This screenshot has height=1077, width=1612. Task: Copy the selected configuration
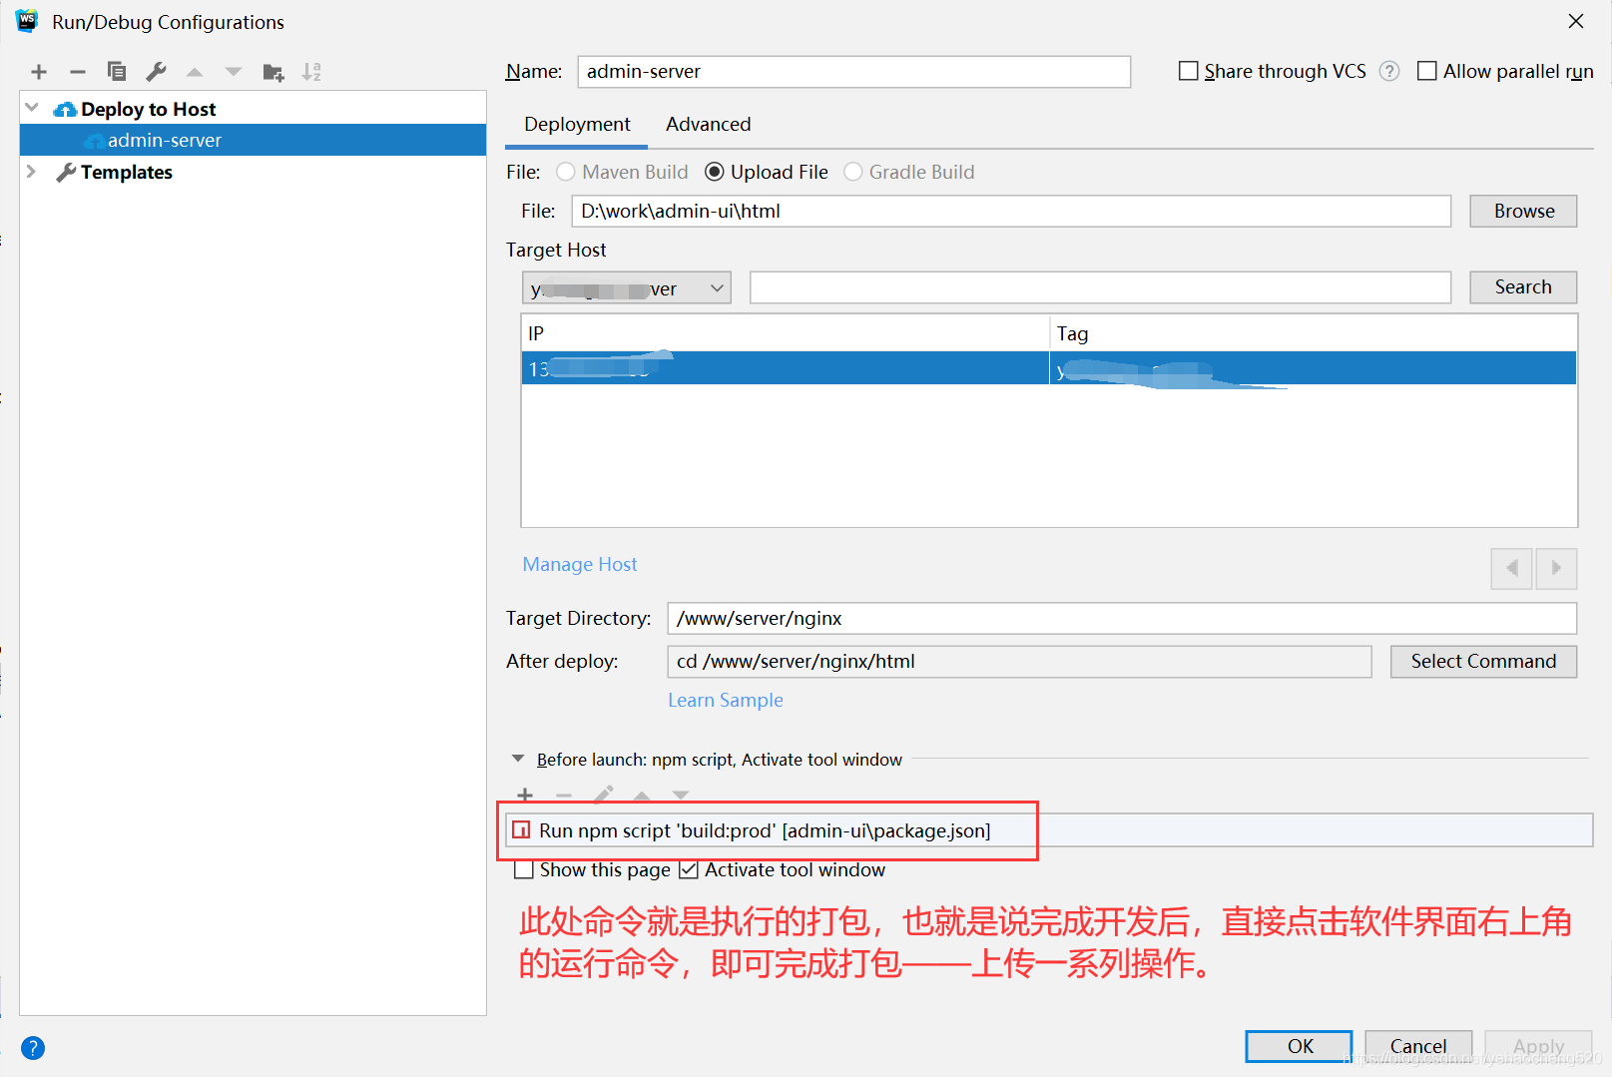pos(117,72)
